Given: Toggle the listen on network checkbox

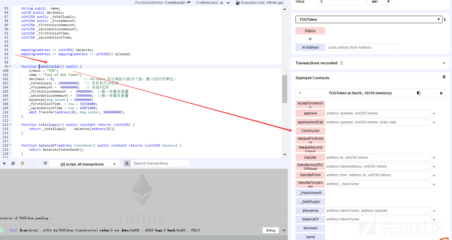Looking at the screenshot, I should (x=45, y=163).
